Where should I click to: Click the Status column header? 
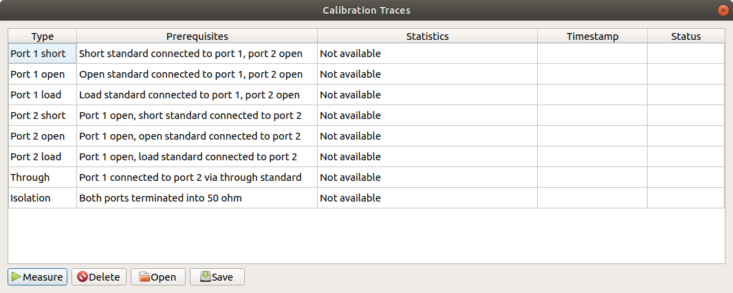[686, 36]
